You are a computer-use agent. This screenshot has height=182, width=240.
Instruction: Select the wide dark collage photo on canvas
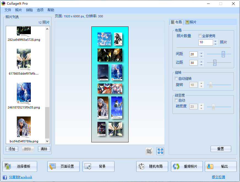point(110,55)
